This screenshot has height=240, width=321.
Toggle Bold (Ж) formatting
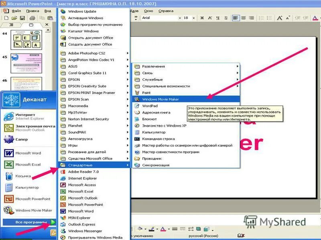point(202,18)
